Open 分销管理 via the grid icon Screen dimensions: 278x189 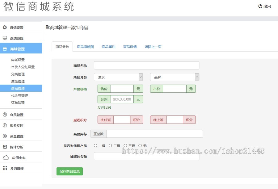pos(4,168)
